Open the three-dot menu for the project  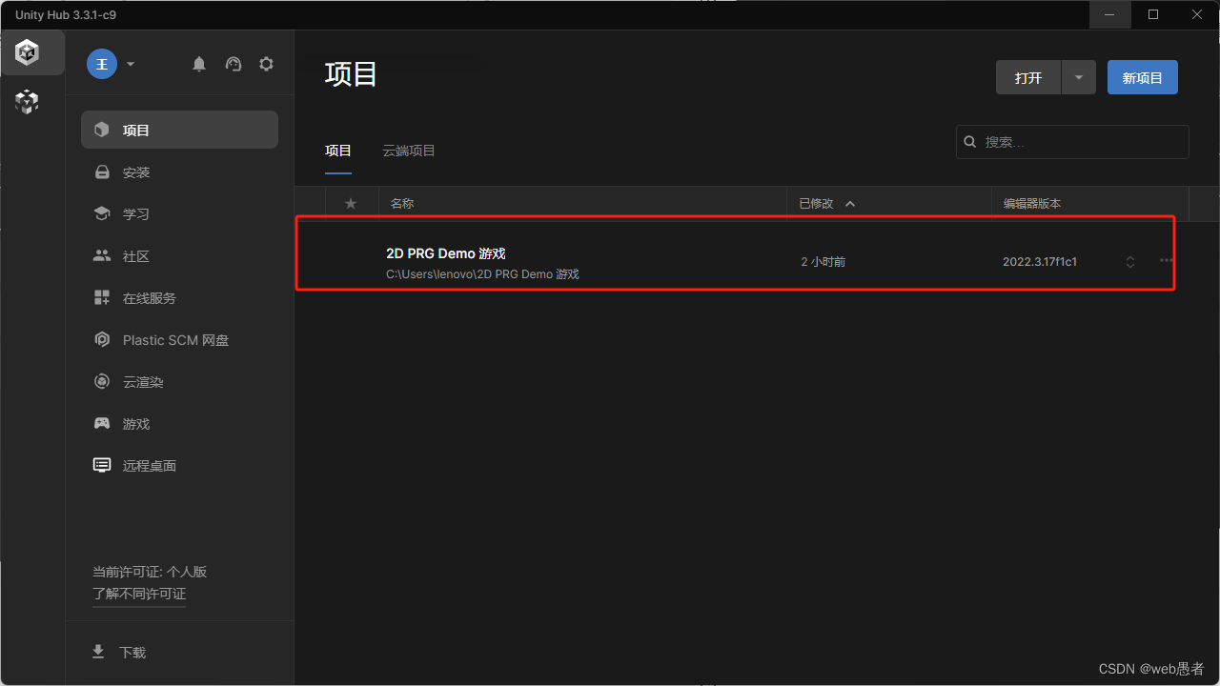[x=1167, y=260]
